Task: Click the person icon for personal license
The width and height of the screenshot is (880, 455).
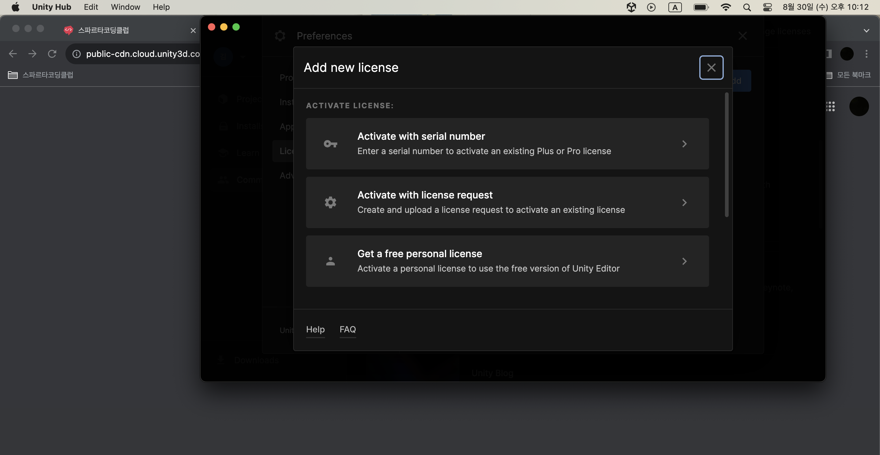Action: click(x=330, y=261)
